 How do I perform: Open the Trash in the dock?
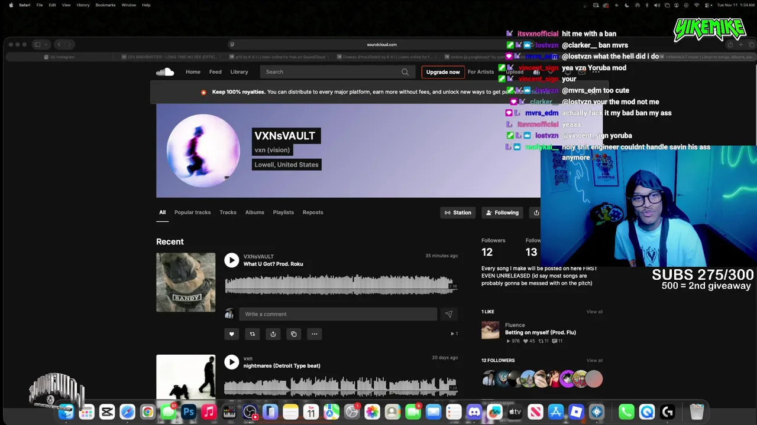697,411
